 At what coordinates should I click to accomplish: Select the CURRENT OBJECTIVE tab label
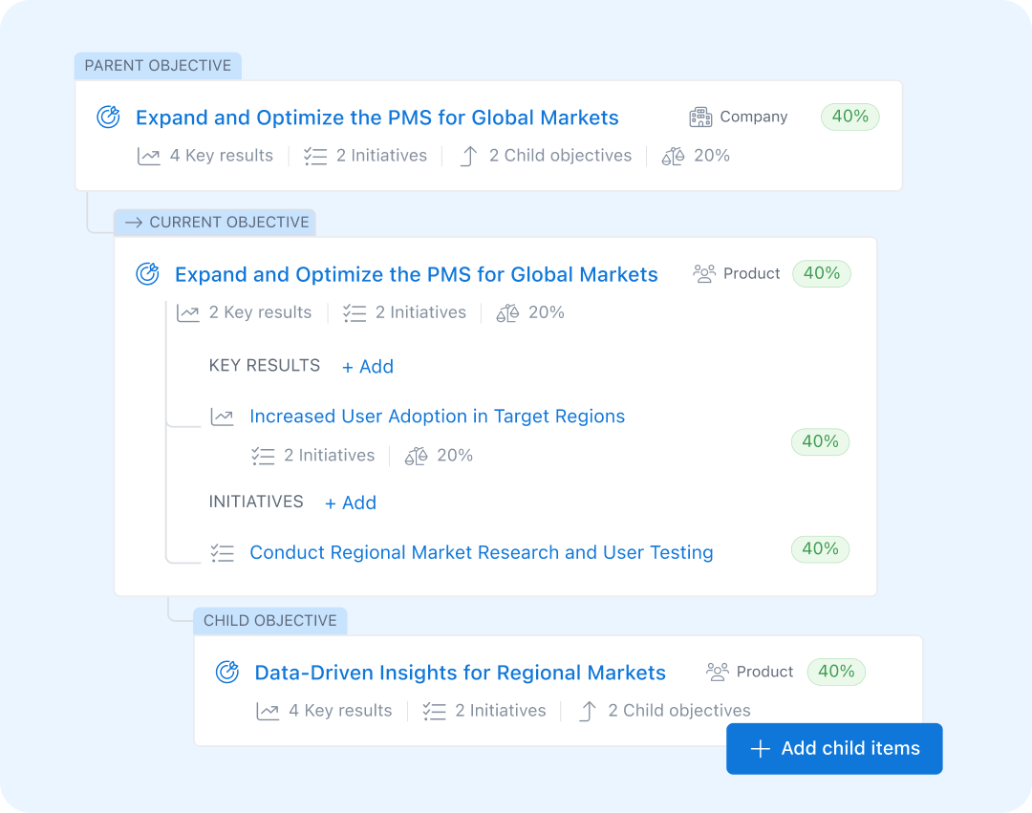(x=215, y=223)
